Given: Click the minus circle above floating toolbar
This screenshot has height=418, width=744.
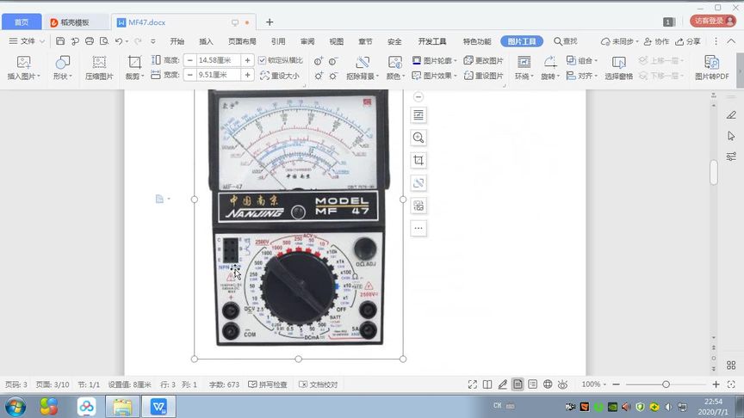Looking at the screenshot, I should click(x=418, y=96).
